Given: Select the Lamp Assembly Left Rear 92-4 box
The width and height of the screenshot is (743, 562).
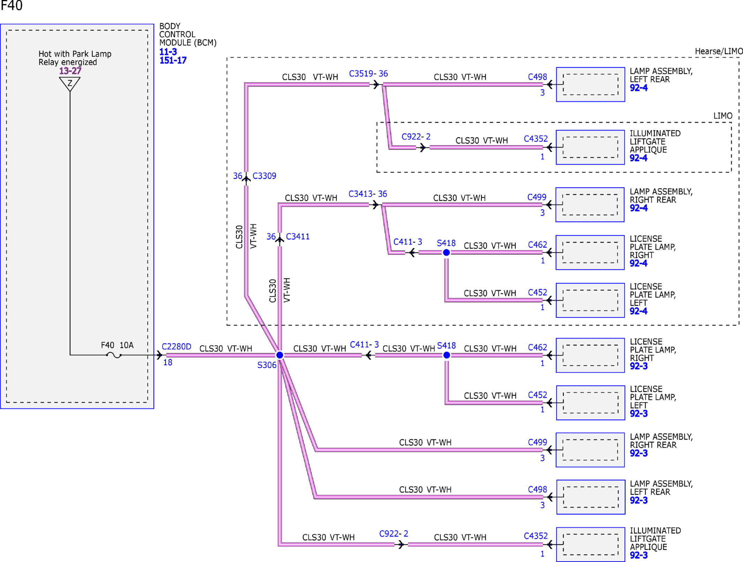Looking at the screenshot, I should [x=590, y=84].
